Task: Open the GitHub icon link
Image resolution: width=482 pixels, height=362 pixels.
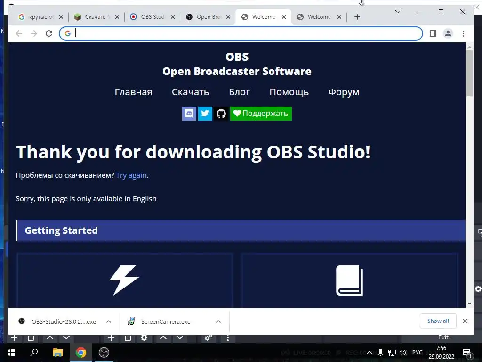Action: [x=221, y=114]
